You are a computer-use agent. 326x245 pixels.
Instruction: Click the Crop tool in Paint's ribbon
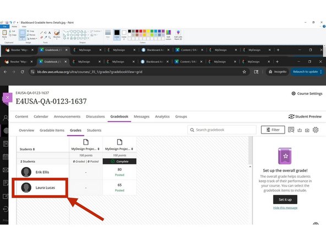coord(31,31)
